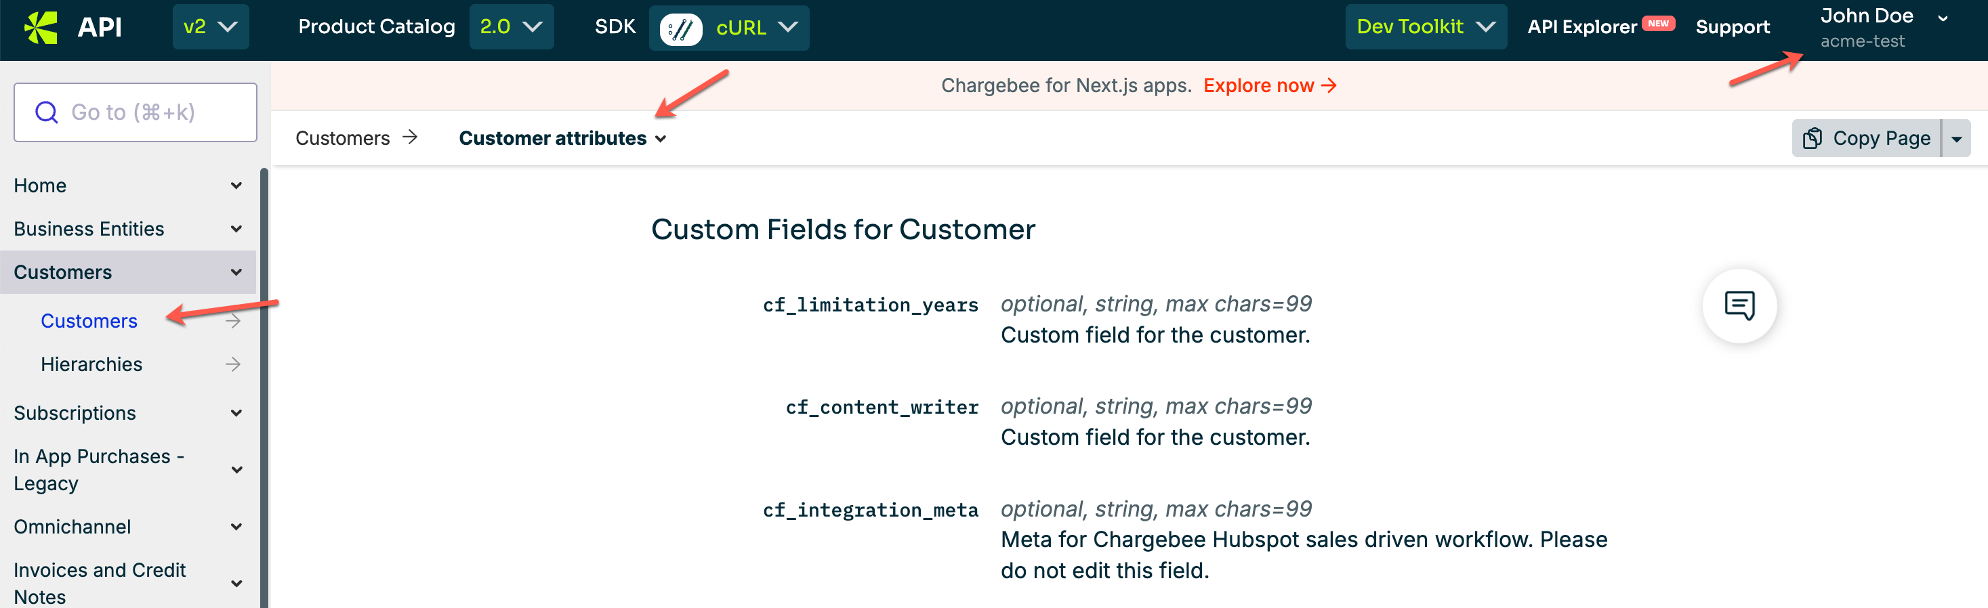Open the feedback comment bubble icon
Viewport: 1988px width, 608px height.
1739,305
